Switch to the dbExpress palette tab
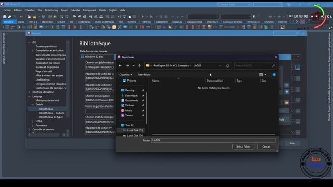333x187 pixels. (47, 22)
